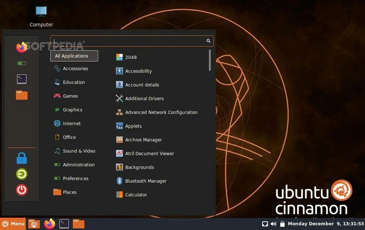Click the green Log Out icon
Image resolution: width=365 pixels, height=230 pixels.
pyautogui.click(x=22, y=174)
